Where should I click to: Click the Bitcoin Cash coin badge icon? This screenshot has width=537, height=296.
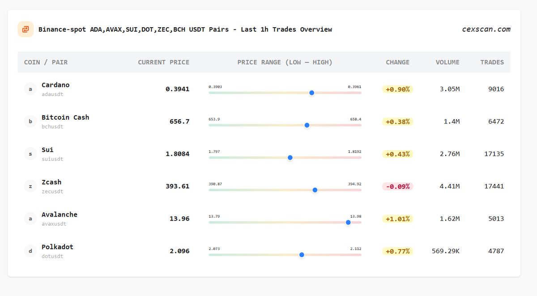click(30, 121)
